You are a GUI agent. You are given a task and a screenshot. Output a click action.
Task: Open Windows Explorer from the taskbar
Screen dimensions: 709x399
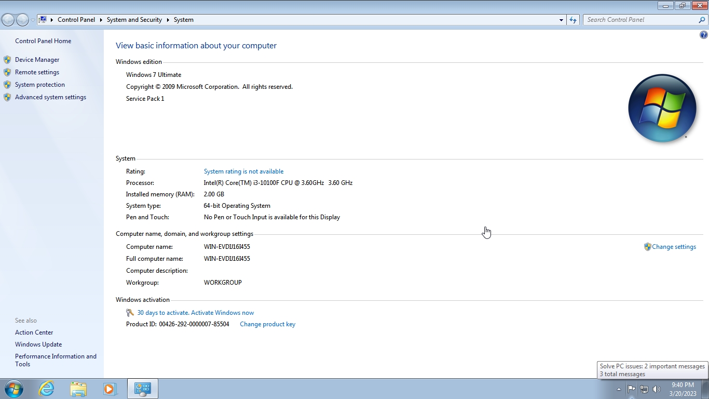78,388
